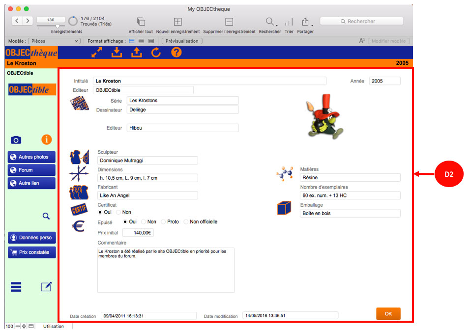Viewport: 472px width, 333px height.
Task: Open the Partager share icon
Action: click(x=305, y=22)
